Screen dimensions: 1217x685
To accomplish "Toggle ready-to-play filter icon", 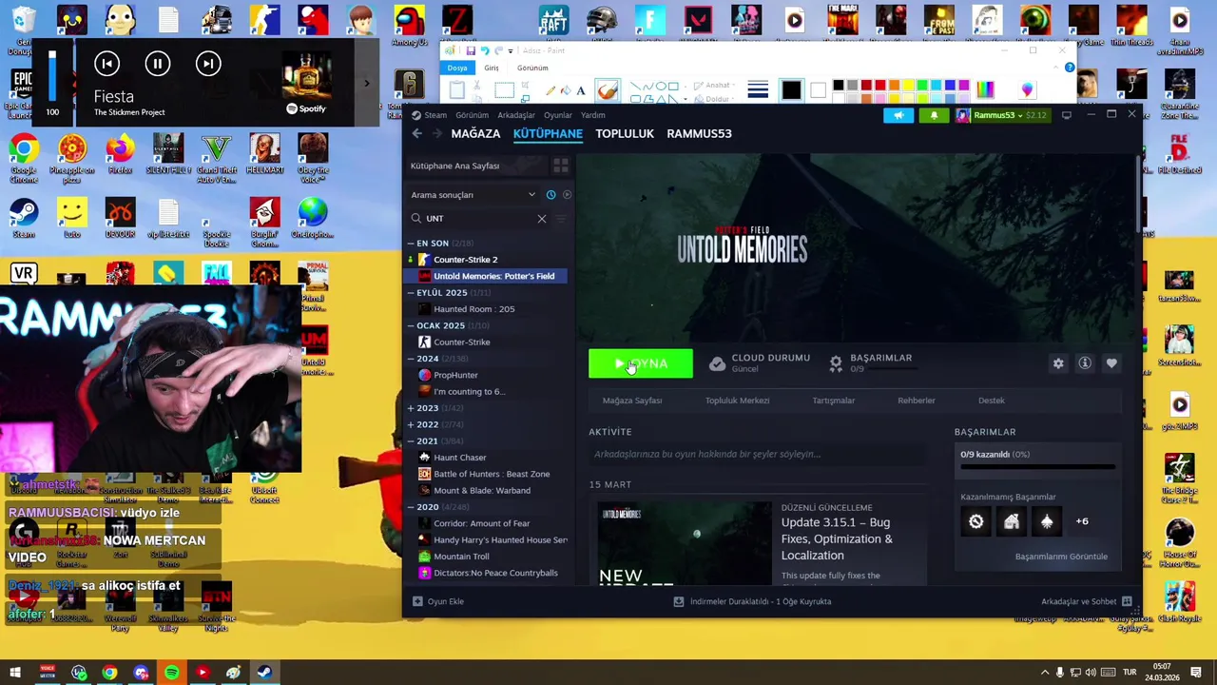I will click(567, 195).
